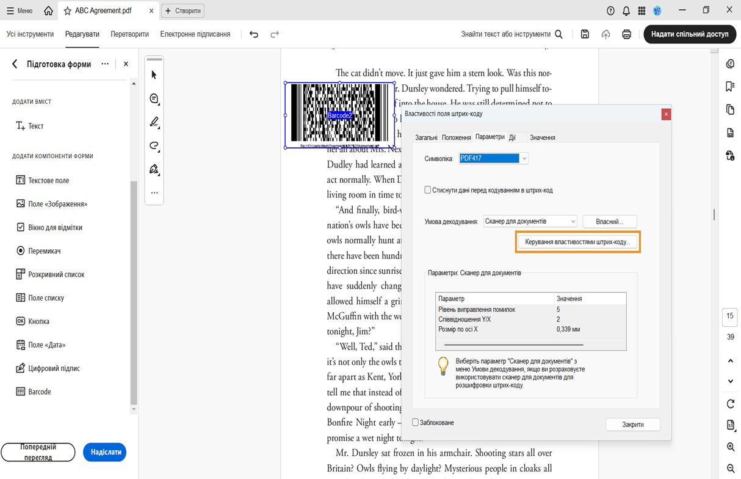The width and height of the screenshot is (741, 479).
Task: Select the freehand draw loop tool
Action: coord(154,145)
